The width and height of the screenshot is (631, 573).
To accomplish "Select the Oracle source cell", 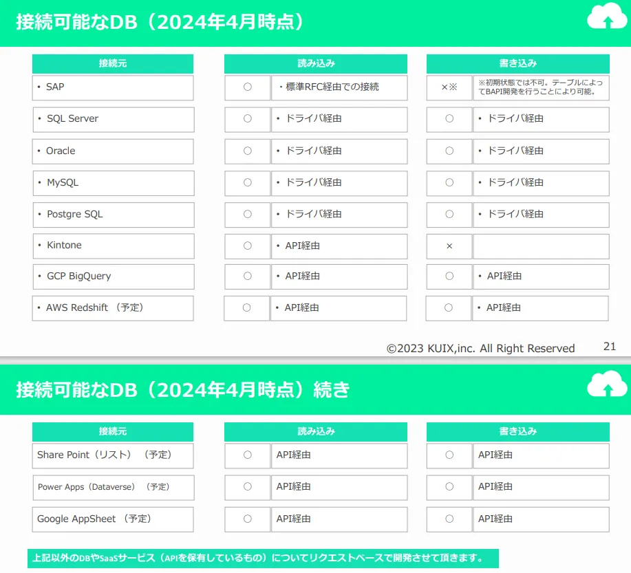I will coord(113,151).
